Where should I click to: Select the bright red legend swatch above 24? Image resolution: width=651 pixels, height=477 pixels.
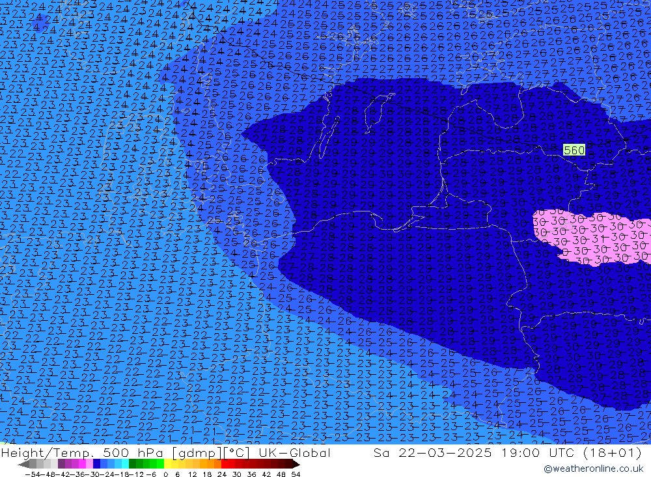pyautogui.click(x=225, y=465)
